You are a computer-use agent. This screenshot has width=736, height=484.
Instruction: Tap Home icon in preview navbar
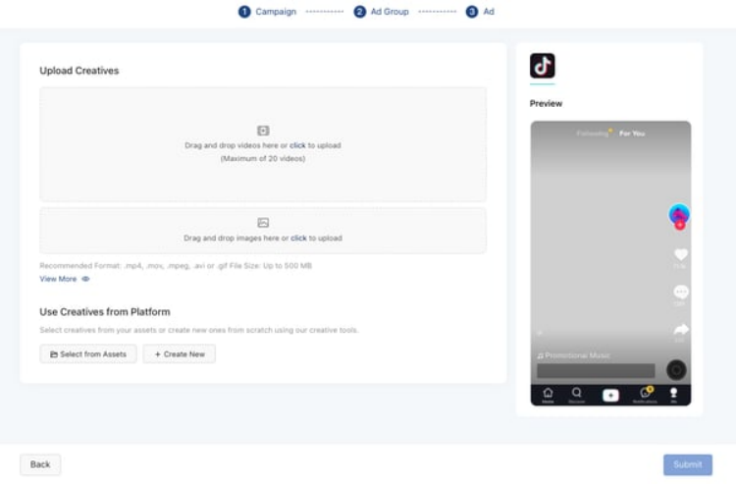(x=548, y=395)
